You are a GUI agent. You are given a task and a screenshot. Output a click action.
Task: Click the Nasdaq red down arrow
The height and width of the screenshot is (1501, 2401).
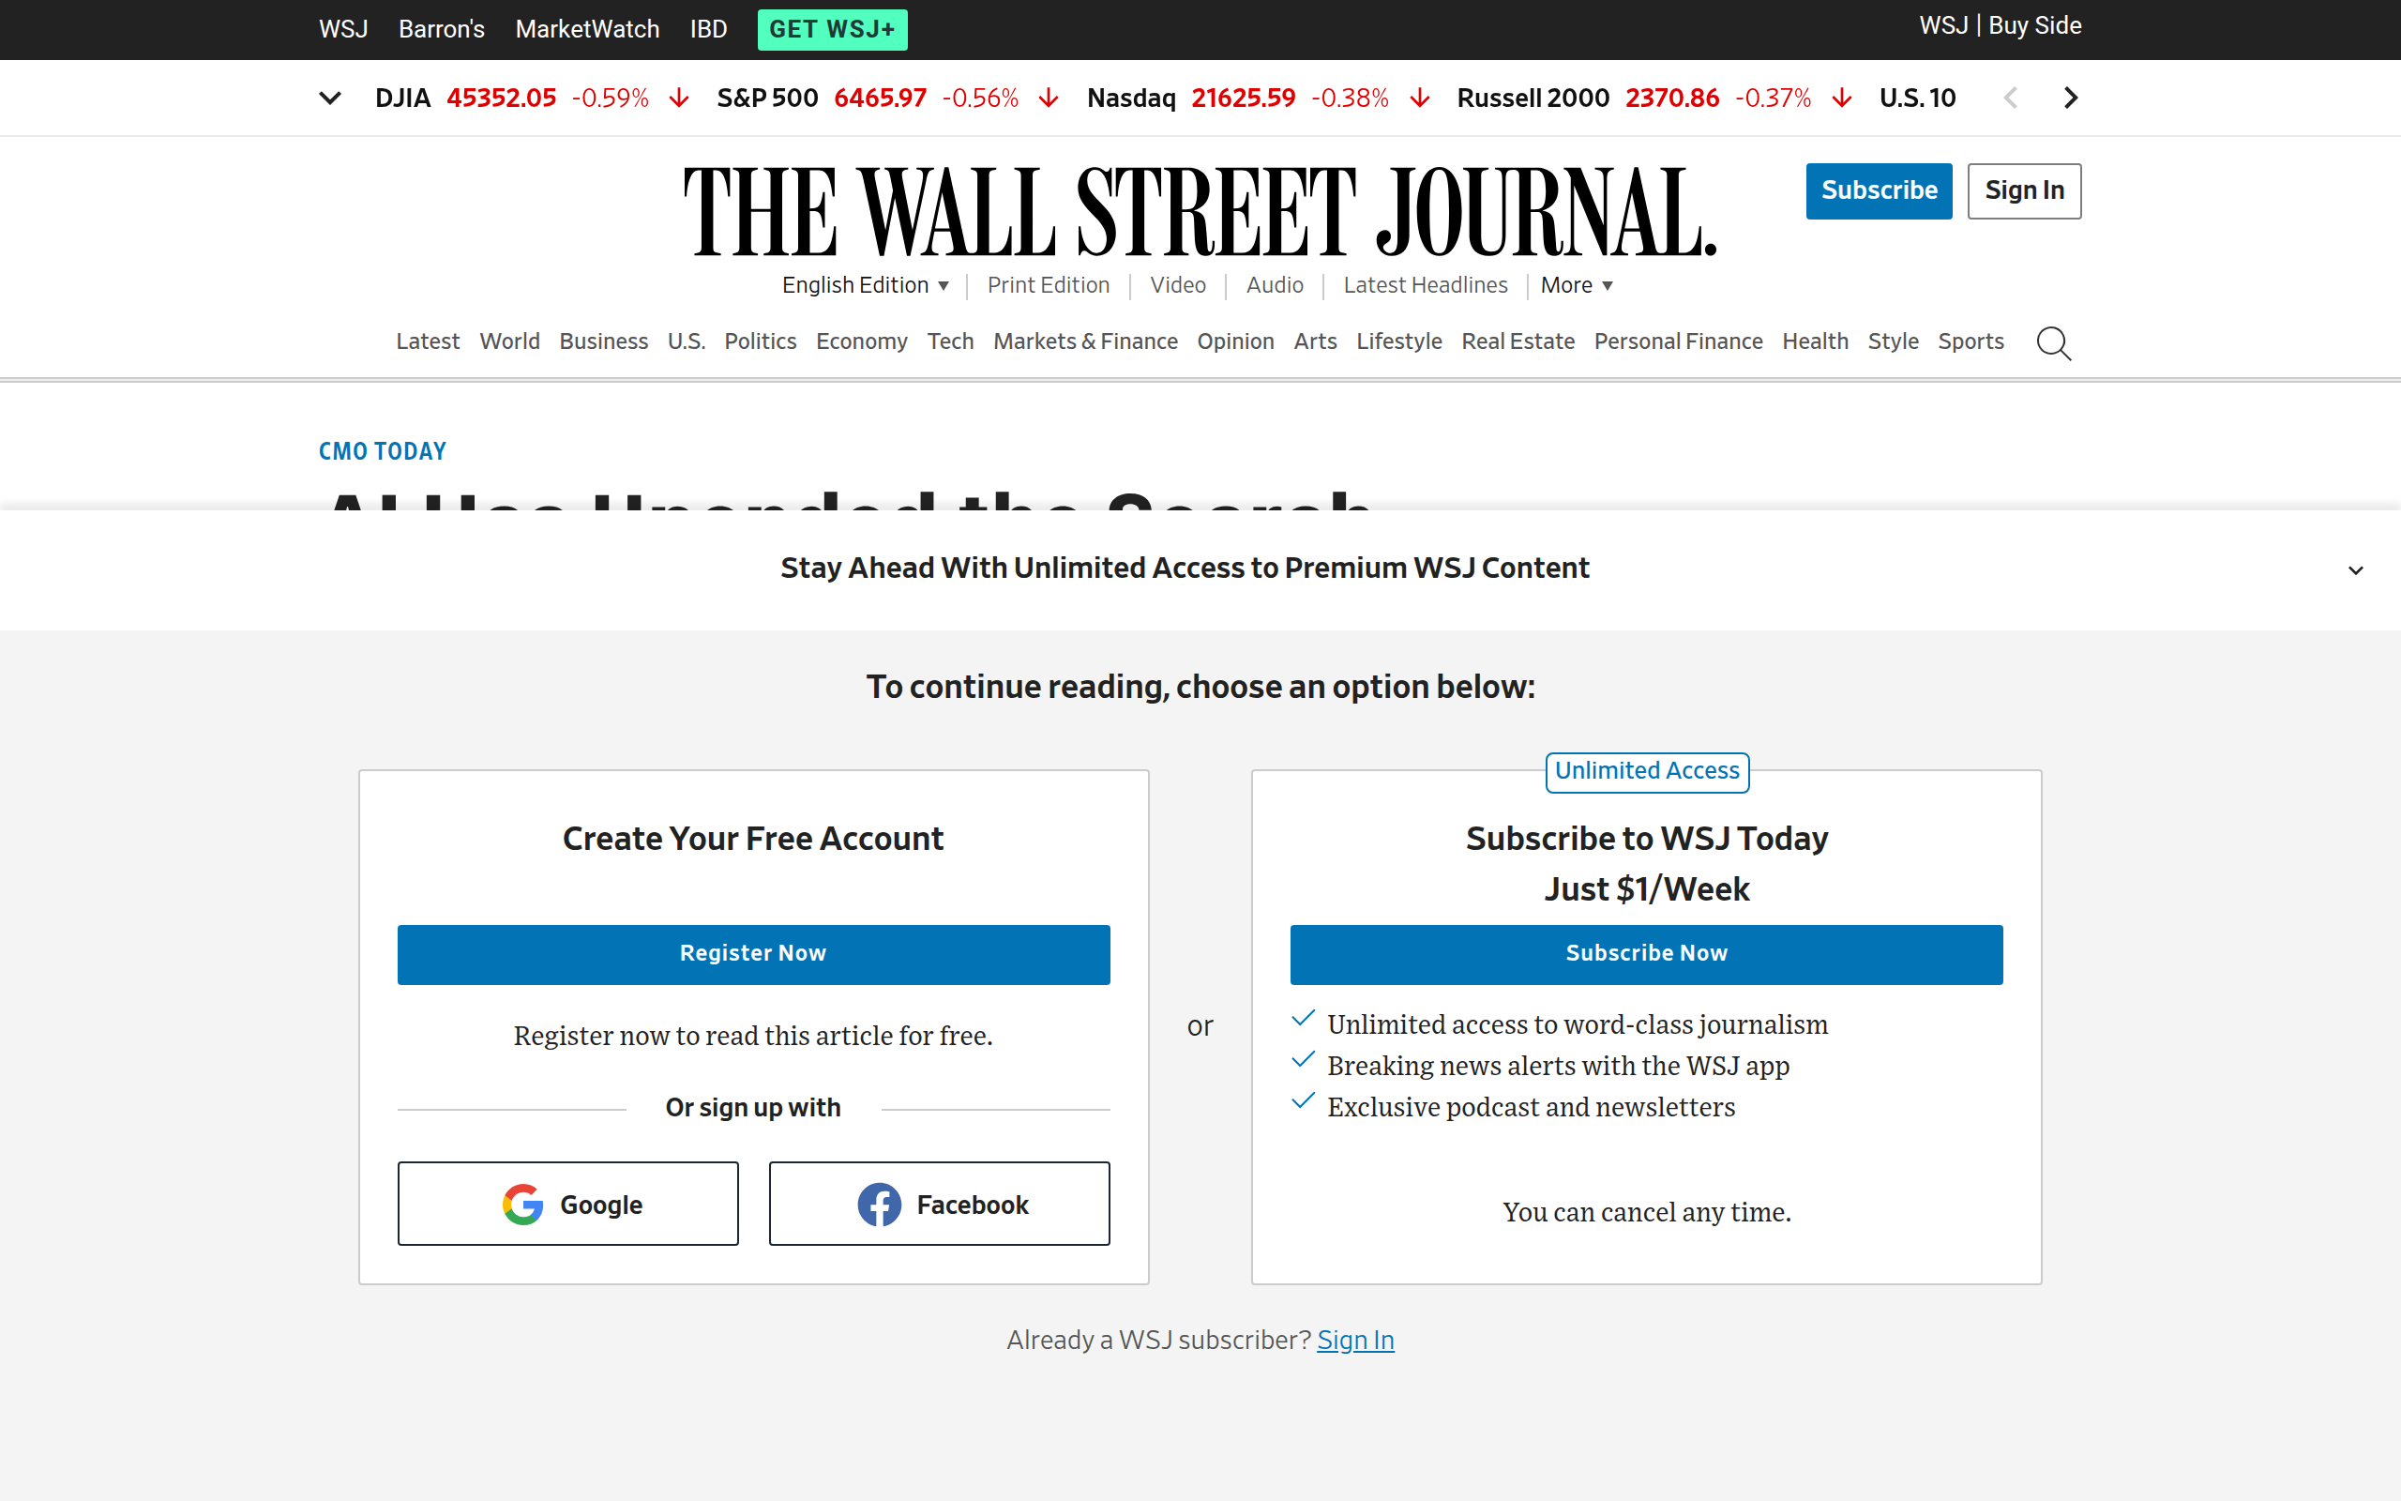coord(1420,99)
